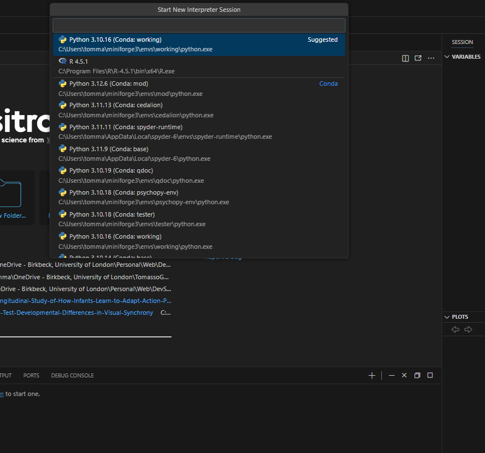The image size is (485, 453).
Task: Click the plus icon in the bottom panel
Action: coord(372,375)
